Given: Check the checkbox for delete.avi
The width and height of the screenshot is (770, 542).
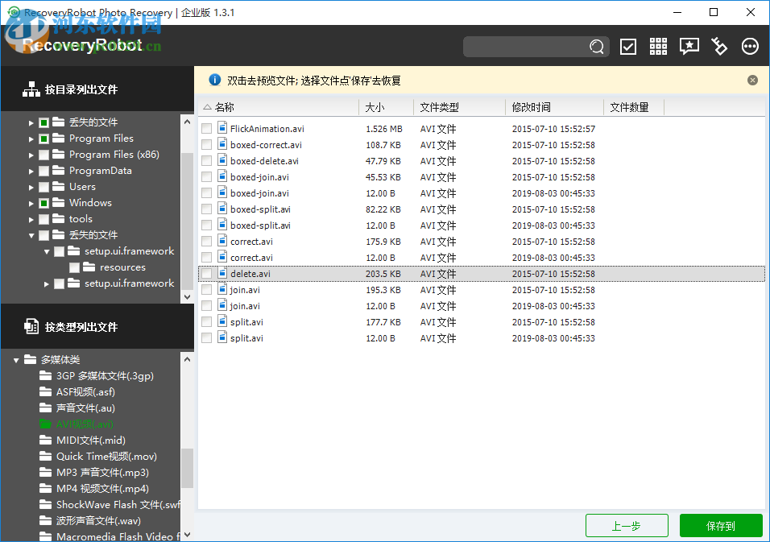Looking at the screenshot, I should click(x=206, y=273).
